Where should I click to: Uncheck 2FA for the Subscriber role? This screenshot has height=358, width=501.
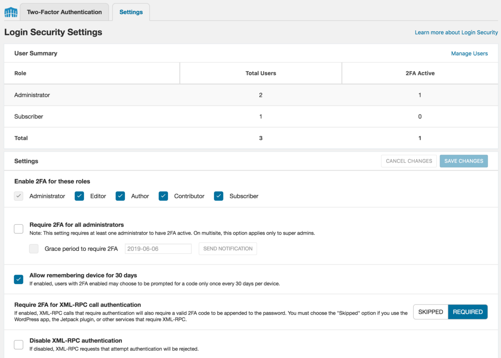218,196
